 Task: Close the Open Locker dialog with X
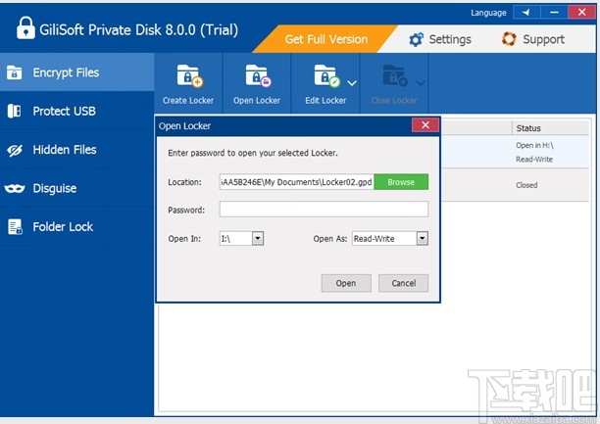point(425,125)
